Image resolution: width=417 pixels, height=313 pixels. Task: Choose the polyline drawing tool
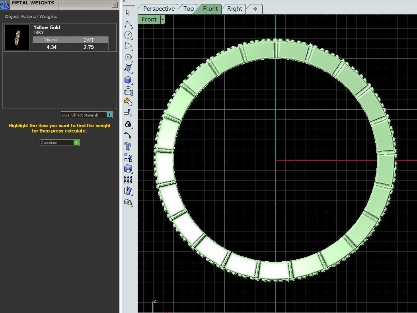[x=128, y=24]
